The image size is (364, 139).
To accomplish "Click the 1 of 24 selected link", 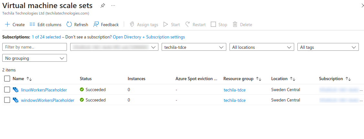I will pyautogui.click(x=46, y=37).
